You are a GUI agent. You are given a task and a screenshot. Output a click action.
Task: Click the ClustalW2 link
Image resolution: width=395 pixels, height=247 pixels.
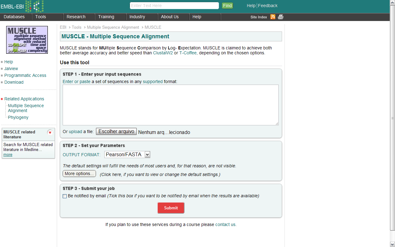coord(163,53)
